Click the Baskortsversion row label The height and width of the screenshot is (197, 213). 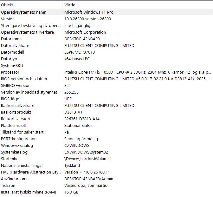[15, 119]
